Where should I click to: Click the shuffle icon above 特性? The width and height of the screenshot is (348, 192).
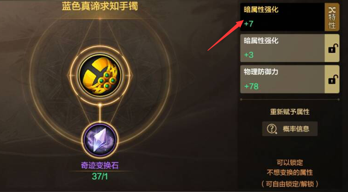(332, 10)
